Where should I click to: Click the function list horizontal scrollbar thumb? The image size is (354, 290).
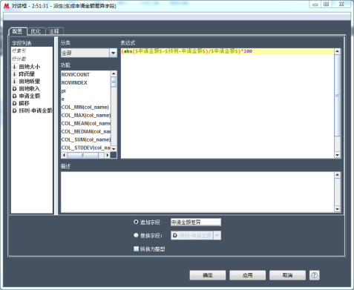click(x=82, y=155)
